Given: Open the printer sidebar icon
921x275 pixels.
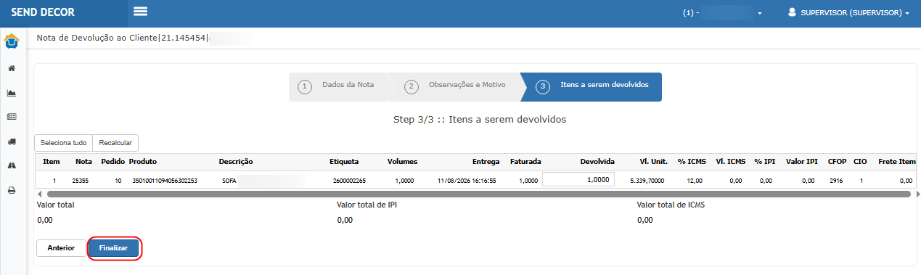Looking at the screenshot, I should pos(12,190).
